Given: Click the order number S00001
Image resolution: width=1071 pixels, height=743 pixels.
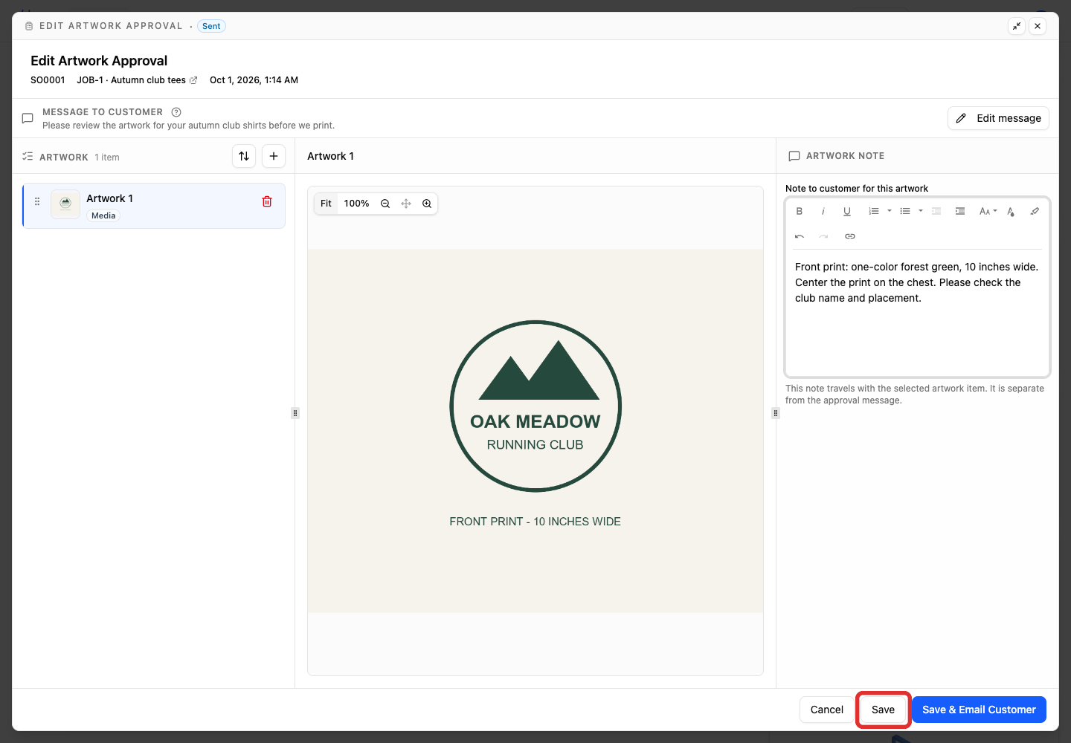Looking at the screenshot, I should pyautogui.click(x=48, y=80).
